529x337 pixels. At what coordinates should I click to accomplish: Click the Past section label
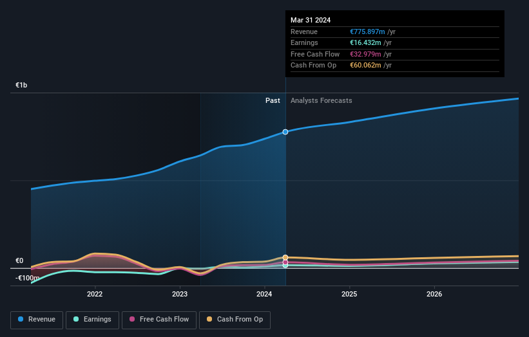(273, 101)
